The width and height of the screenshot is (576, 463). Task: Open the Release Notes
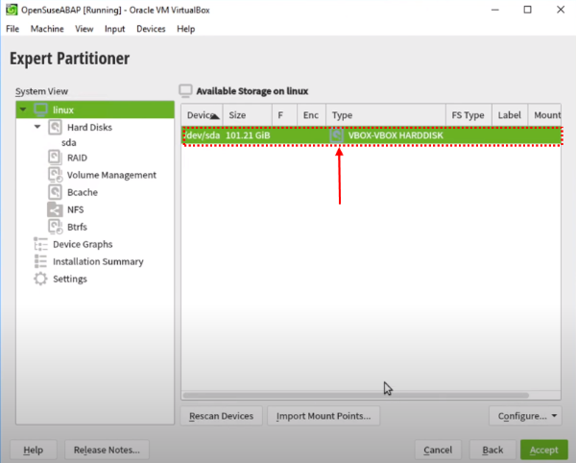point(107,450)
